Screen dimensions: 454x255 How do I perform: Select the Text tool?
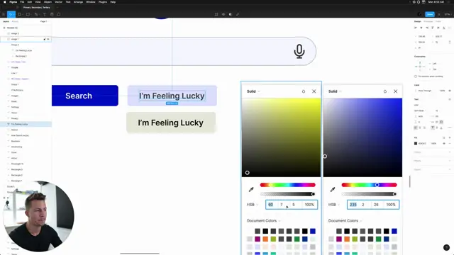45,14
